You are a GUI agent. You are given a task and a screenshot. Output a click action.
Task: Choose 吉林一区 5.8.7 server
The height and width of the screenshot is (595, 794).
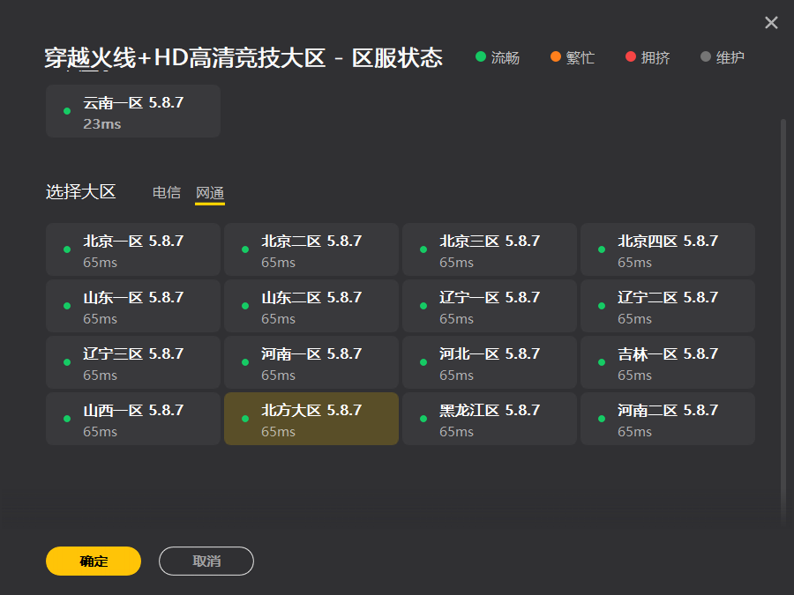668,362
